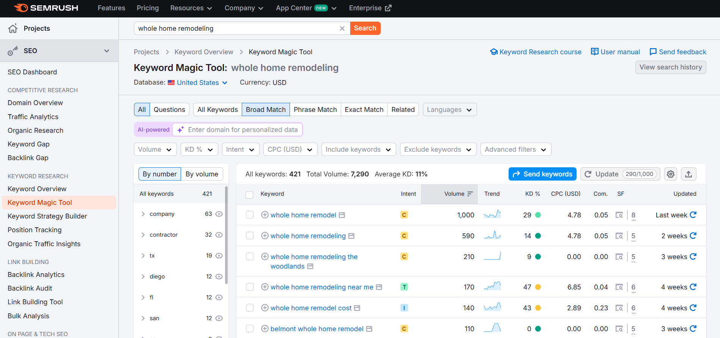720x338 pixels.
Task: View SERP for whole home remodel
Action: [619, 215]
